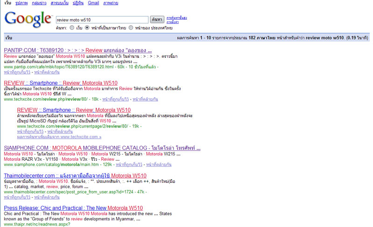The height and width of the screenshot is (227, 373).
Task: Select the เว็บ radio option
Action: click(x=72, y=28)
